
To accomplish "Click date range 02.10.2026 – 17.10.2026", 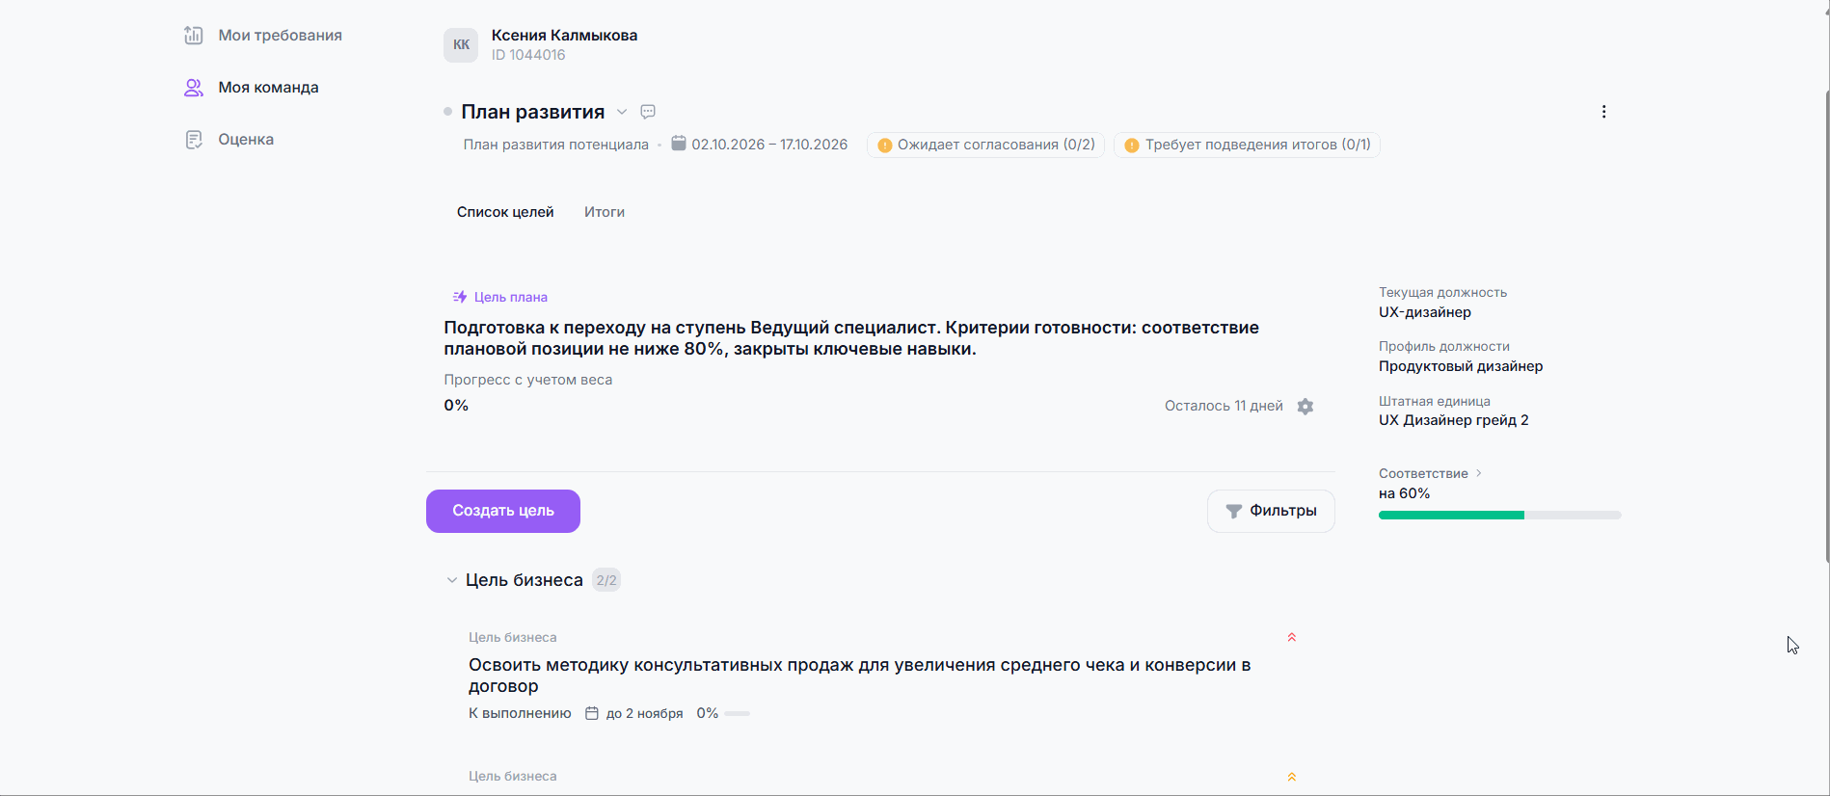I will click(769, 145).
